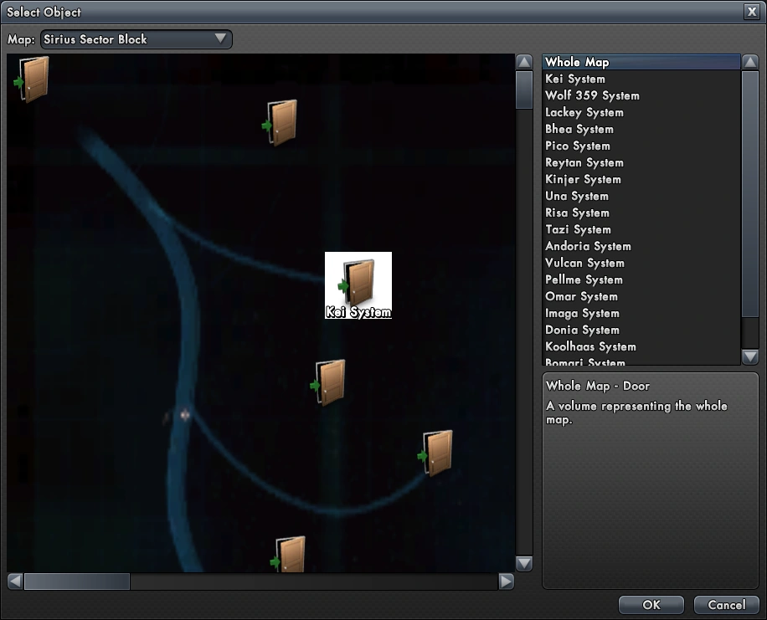Select Whole Map in the list
Screen dimensions: 767x620
(x=641, y=62)
